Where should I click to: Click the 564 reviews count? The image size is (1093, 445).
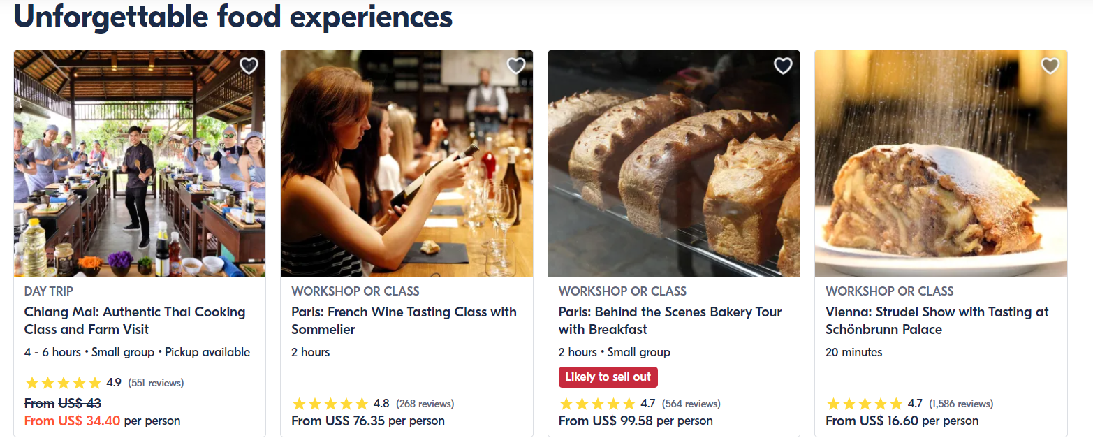click(691, 404)
